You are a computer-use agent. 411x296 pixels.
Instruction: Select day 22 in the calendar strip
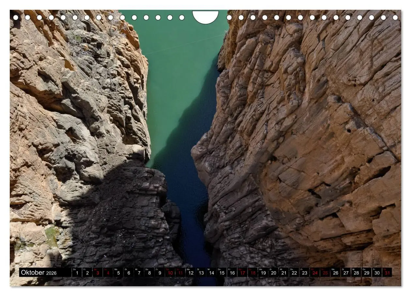coord(295,273)
